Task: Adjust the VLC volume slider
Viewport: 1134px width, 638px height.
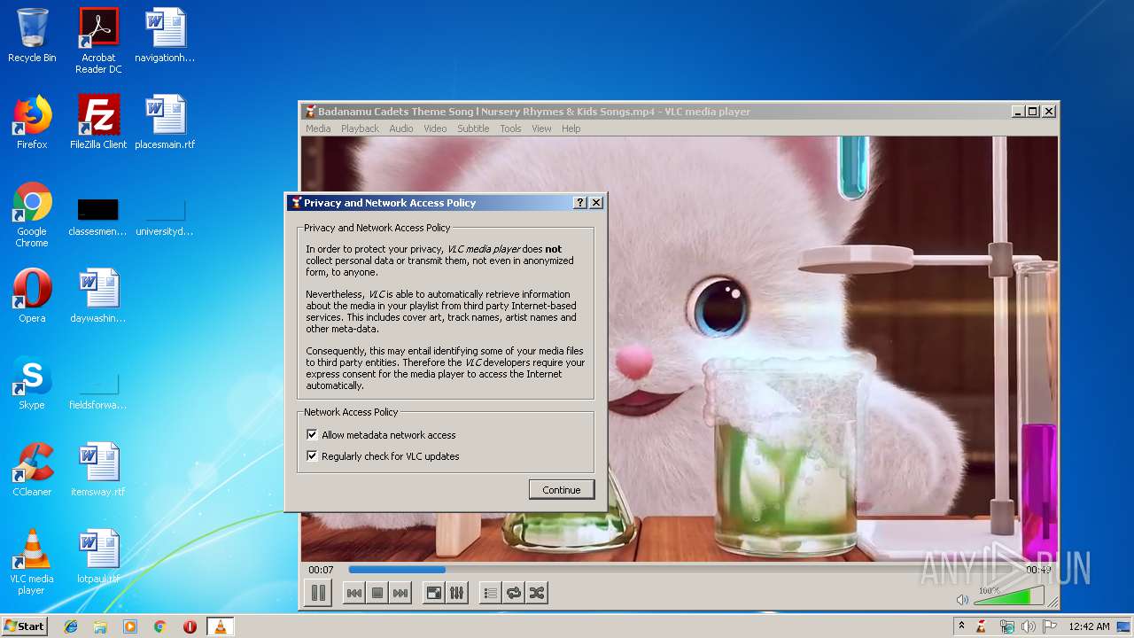Action: 1008,596
